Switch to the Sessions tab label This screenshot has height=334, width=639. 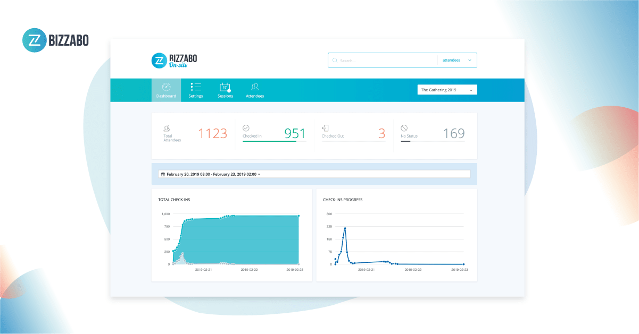(x=225, y=97)
